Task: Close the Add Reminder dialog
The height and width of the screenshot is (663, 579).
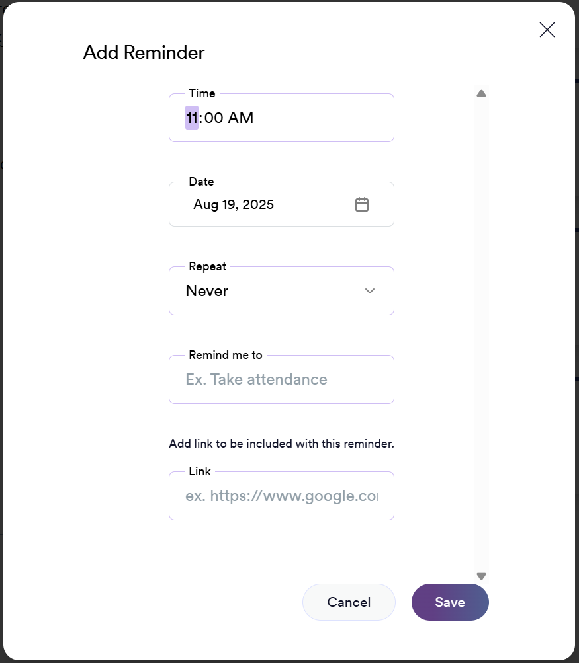Action: tap(547, 30)
